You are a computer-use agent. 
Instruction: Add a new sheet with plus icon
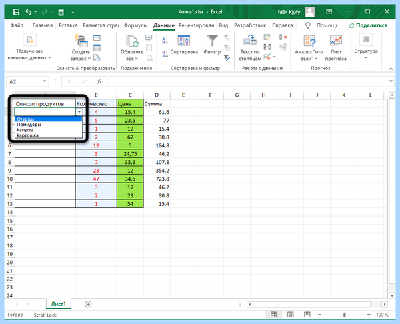pyautogui.click(x=88, y=304)
